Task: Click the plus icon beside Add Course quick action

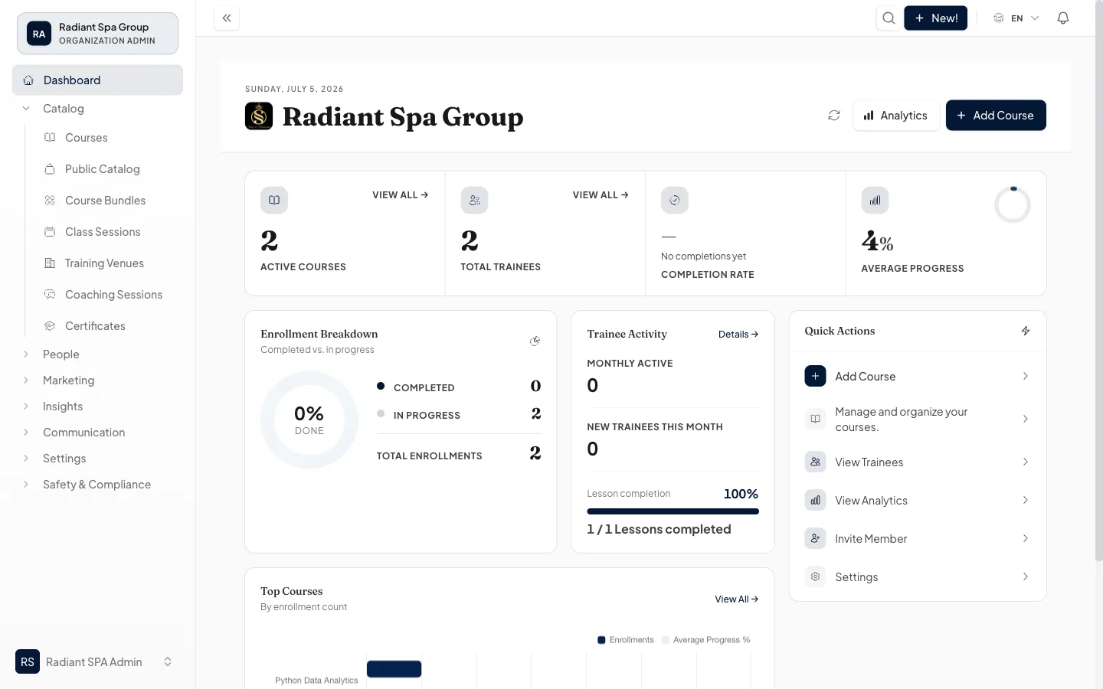Action: coord(815,376)
